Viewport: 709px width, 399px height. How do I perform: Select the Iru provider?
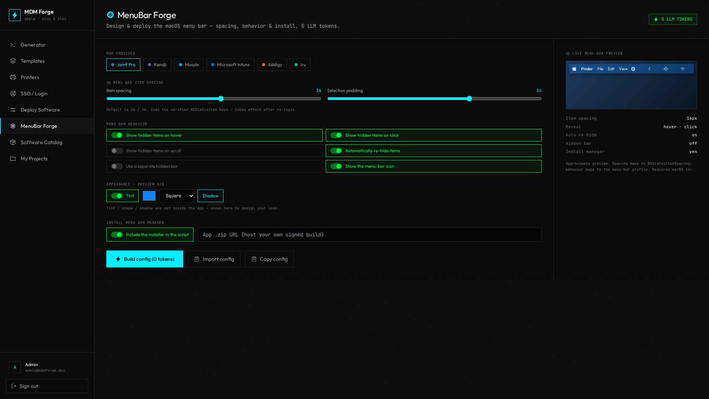click(300, 65)
